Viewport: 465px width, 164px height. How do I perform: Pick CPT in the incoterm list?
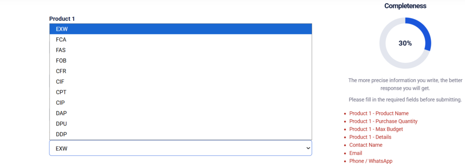[181, 92]
